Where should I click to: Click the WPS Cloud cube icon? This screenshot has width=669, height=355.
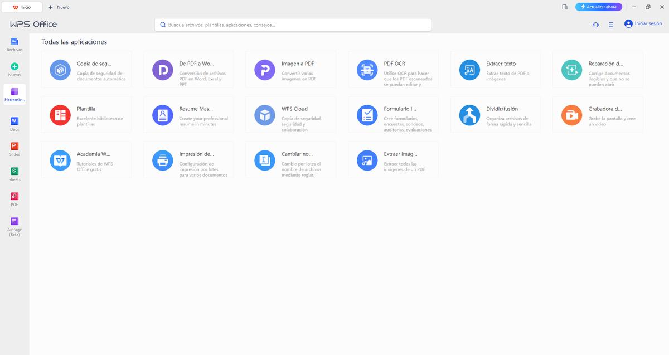(x=265, y=115)
